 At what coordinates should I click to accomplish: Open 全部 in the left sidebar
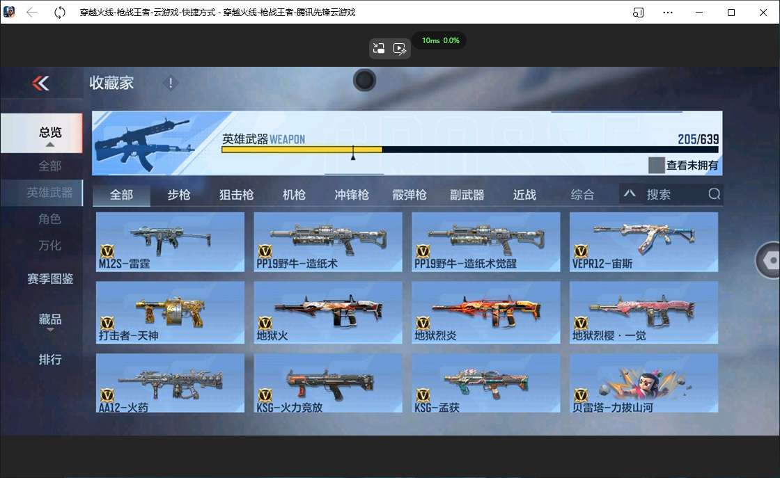49,166
